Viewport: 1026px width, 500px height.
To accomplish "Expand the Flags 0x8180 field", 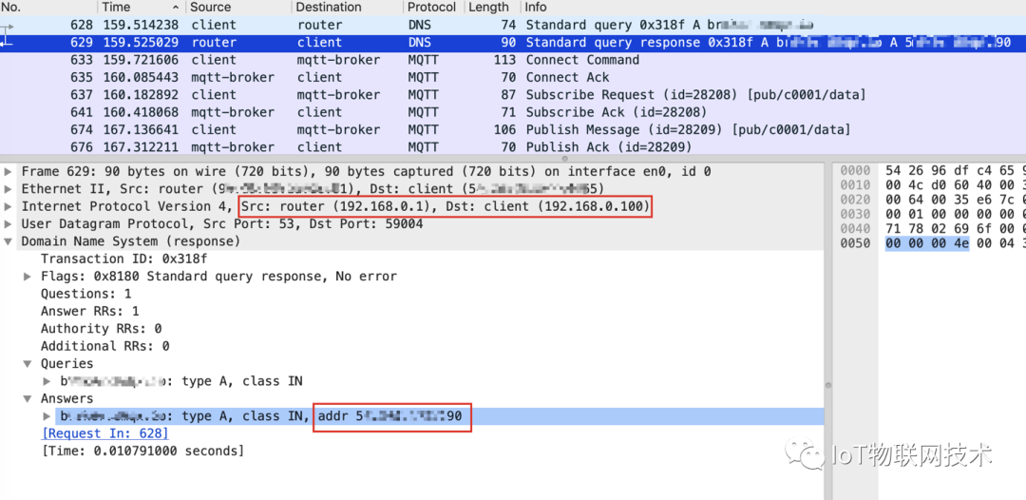I will click(x=28, y=277).
